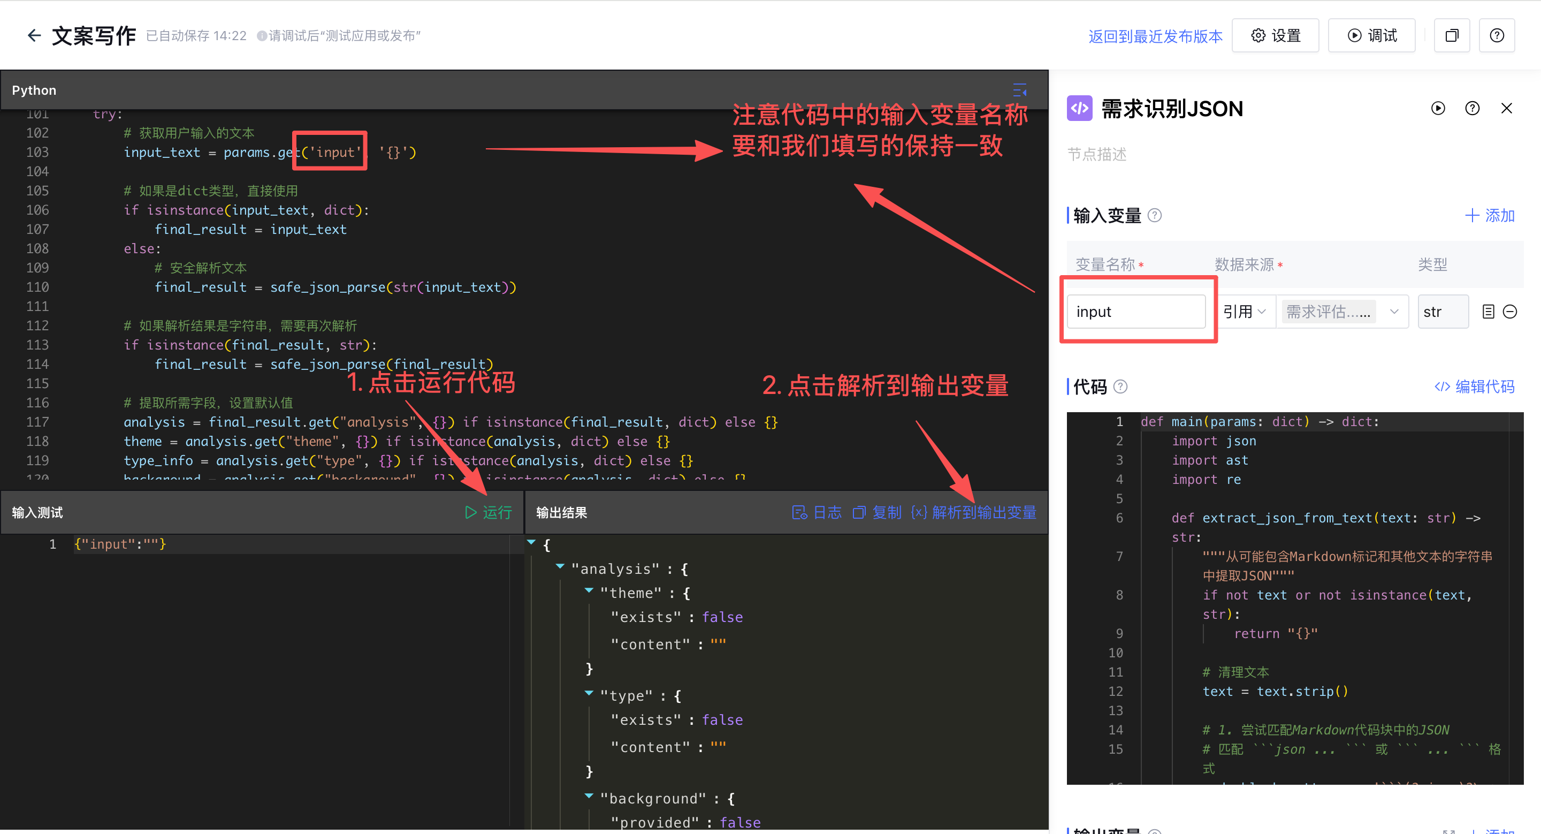
Task: Open the variable description icon beside str
Action: click(1487, 312)
